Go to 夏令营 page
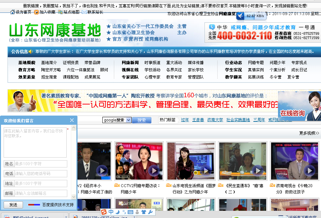 pyautogui.click(x=293, y=77)
